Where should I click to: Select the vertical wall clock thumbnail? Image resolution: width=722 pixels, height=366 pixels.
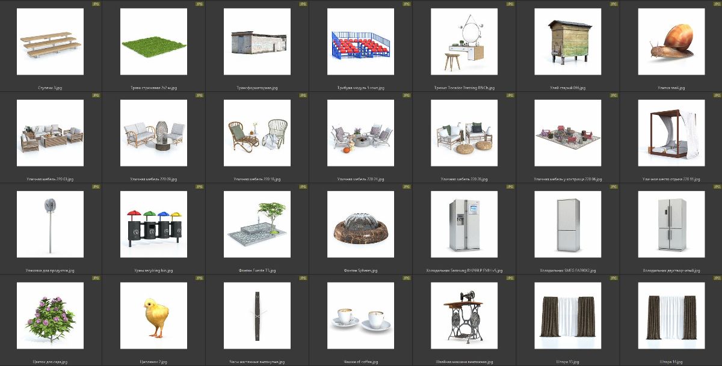pos(257,316)
